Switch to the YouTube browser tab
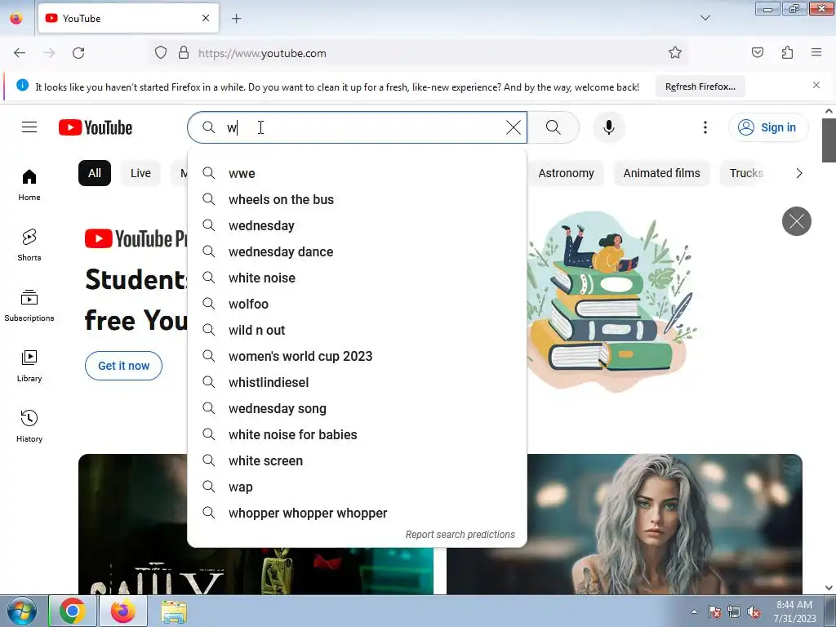Image resolution: width=836 pixels, height=627 pixels. click(x=128, y=18)
